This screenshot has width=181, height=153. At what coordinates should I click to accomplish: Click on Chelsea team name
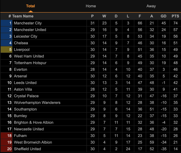21,43
